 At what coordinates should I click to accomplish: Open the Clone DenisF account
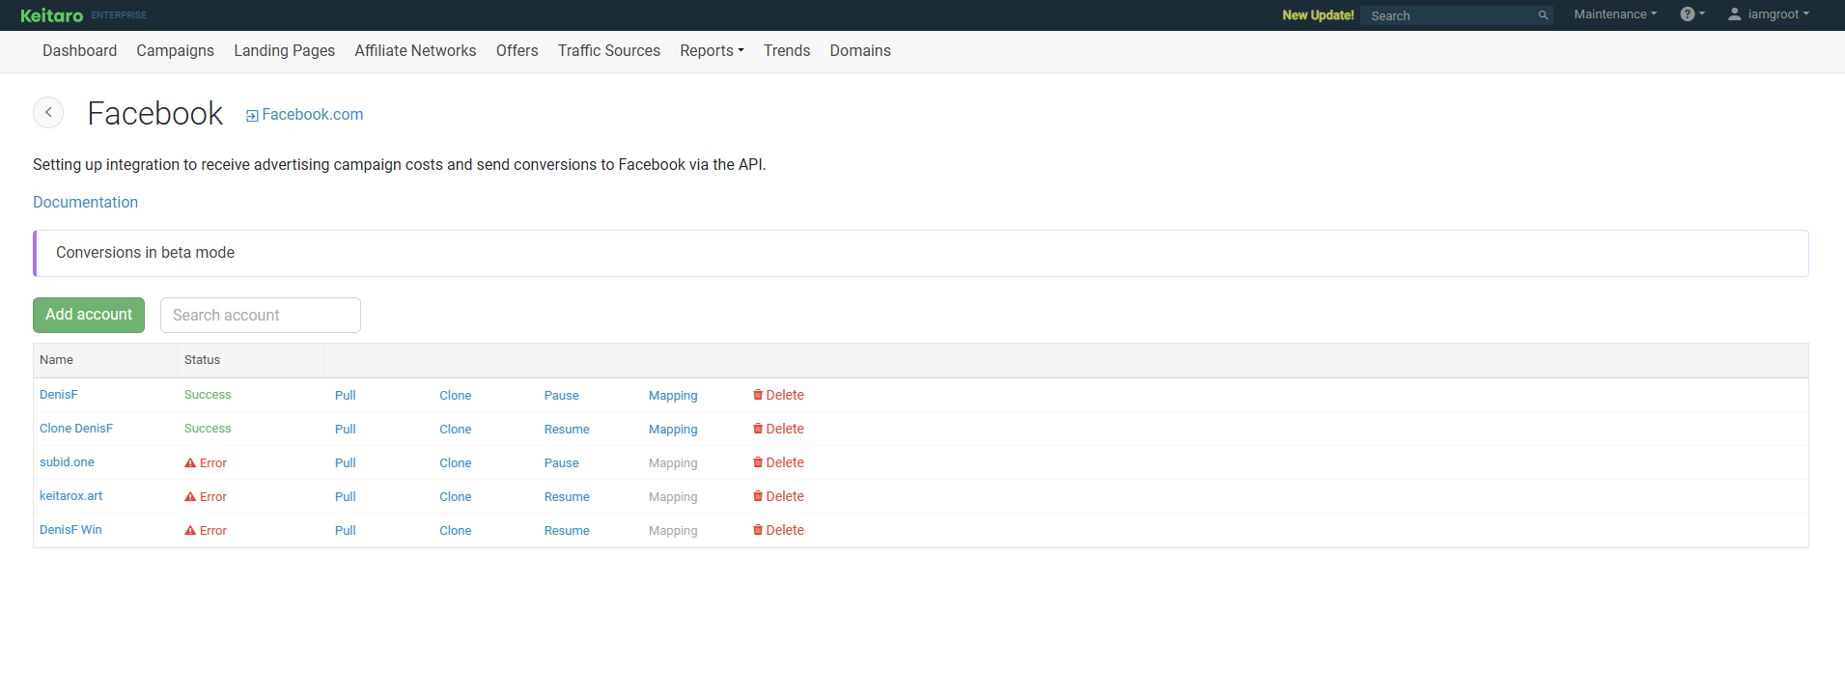[x=75, y=429]
